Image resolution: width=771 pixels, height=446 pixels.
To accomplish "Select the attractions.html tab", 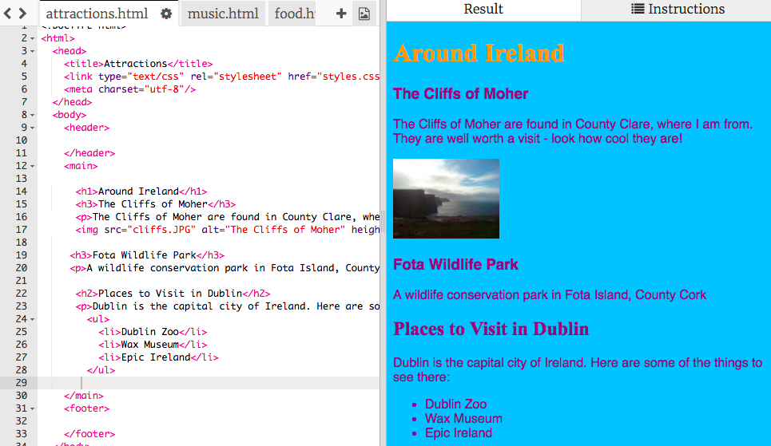I will point(97,14).
